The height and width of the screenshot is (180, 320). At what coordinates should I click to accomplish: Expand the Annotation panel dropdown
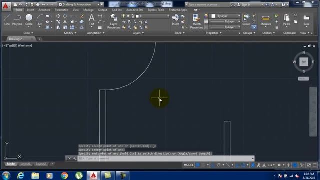pos(96,33)
